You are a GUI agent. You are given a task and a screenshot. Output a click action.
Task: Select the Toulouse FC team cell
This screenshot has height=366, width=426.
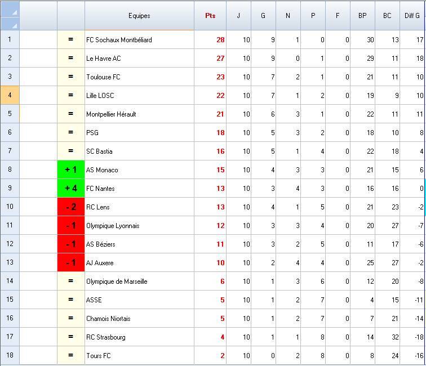[139, 77]
